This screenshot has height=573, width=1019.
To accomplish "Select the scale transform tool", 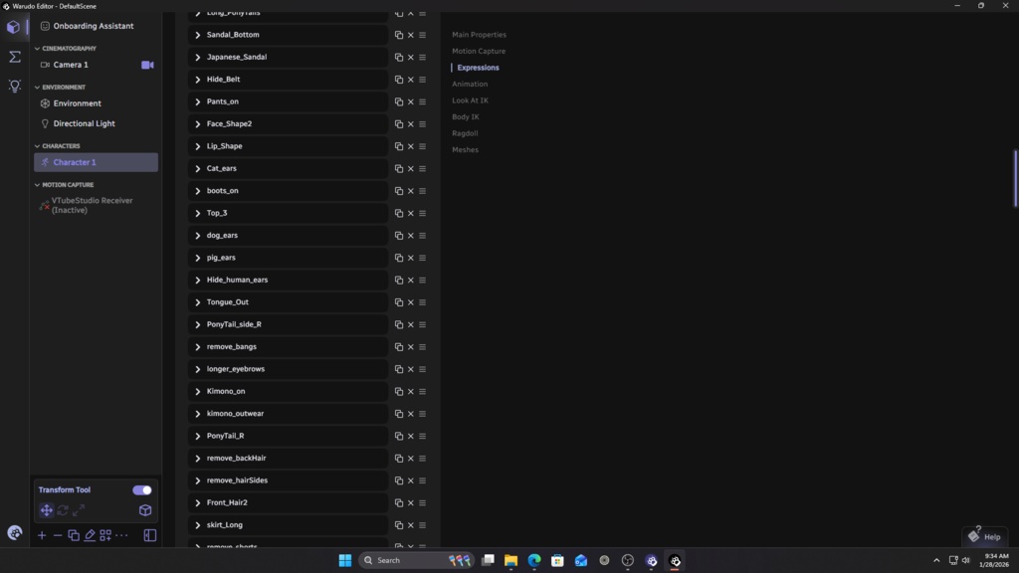I will click(79, 510).
